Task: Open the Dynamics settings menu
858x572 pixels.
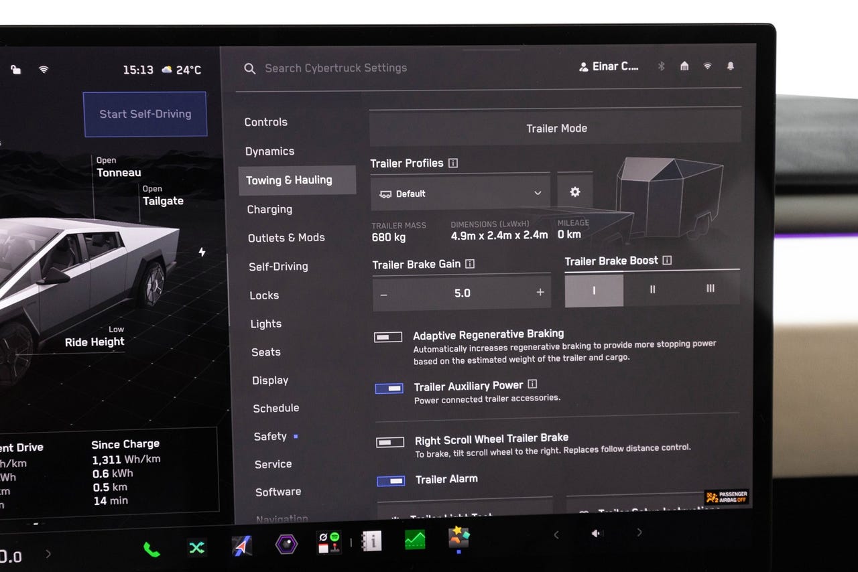Action: coord(269,151)
